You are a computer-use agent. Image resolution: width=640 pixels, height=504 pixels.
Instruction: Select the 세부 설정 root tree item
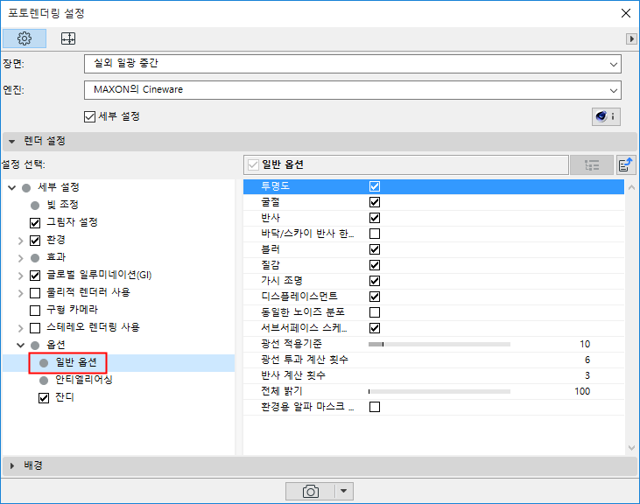click(59, 187)
